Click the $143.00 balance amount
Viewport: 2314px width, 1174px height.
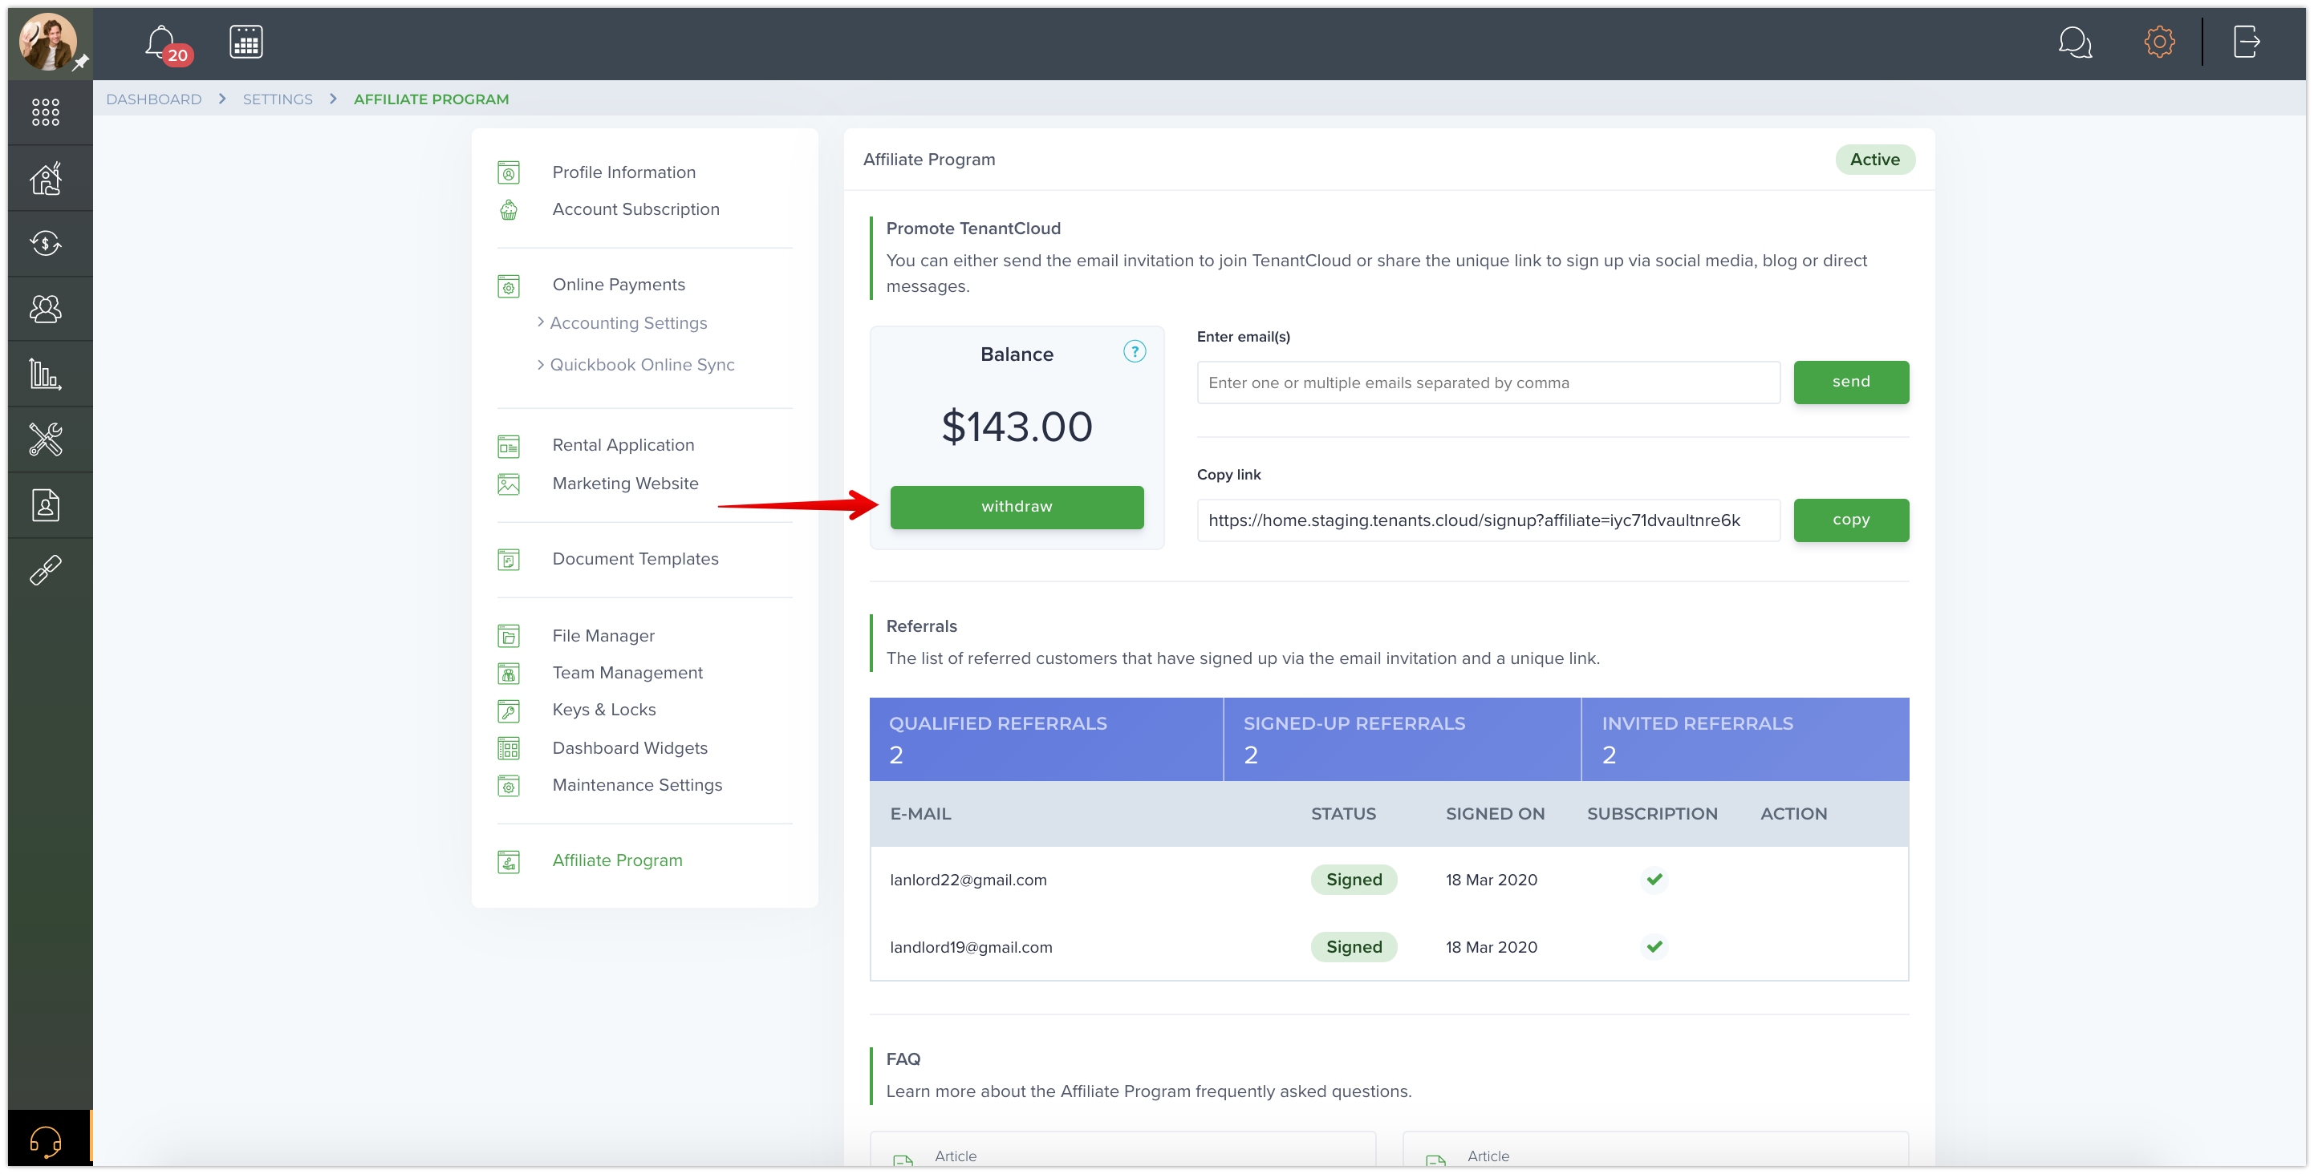coord(1017,427)
